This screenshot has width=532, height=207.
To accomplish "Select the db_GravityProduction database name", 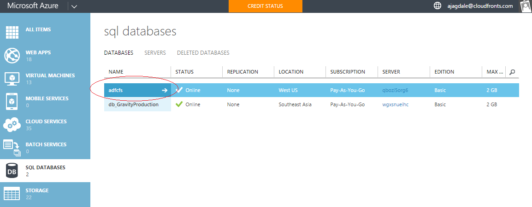I will 134,104.
